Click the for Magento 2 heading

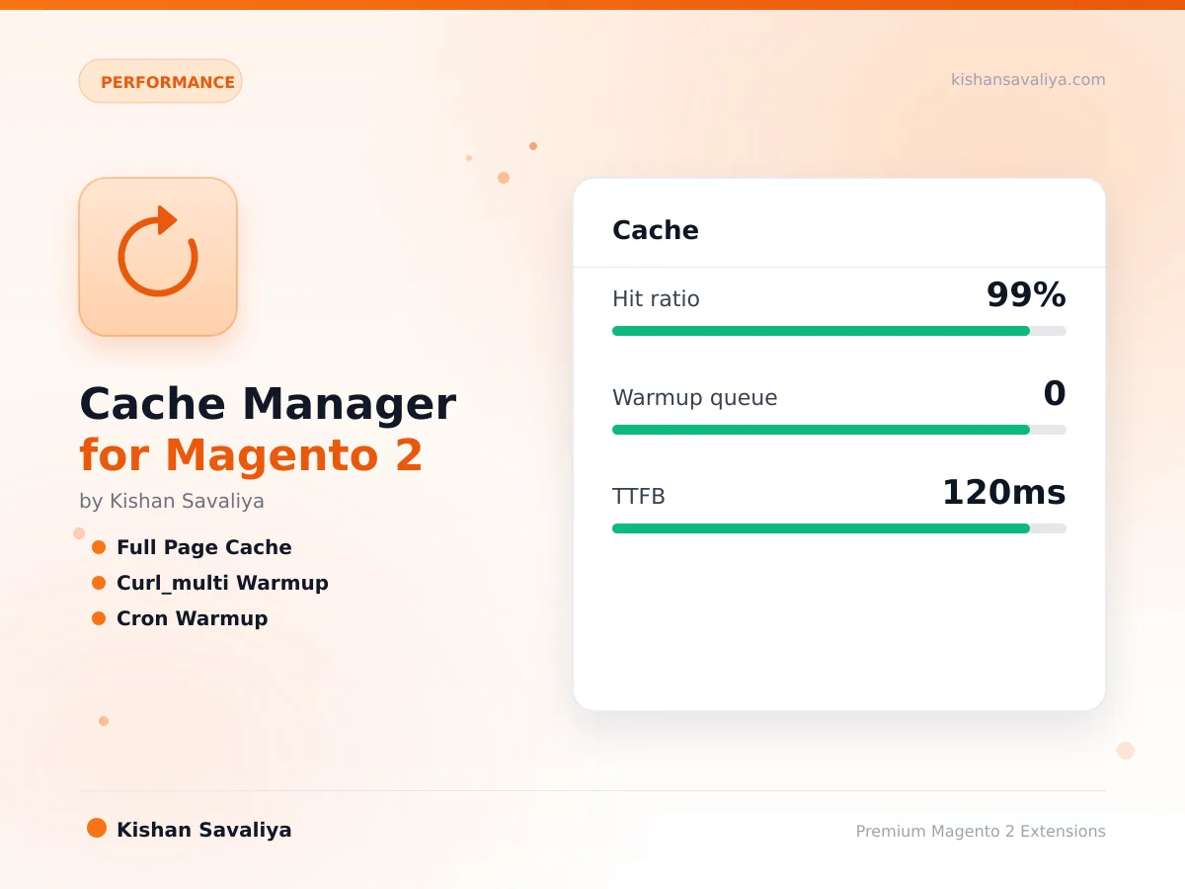tap(252, 454)
